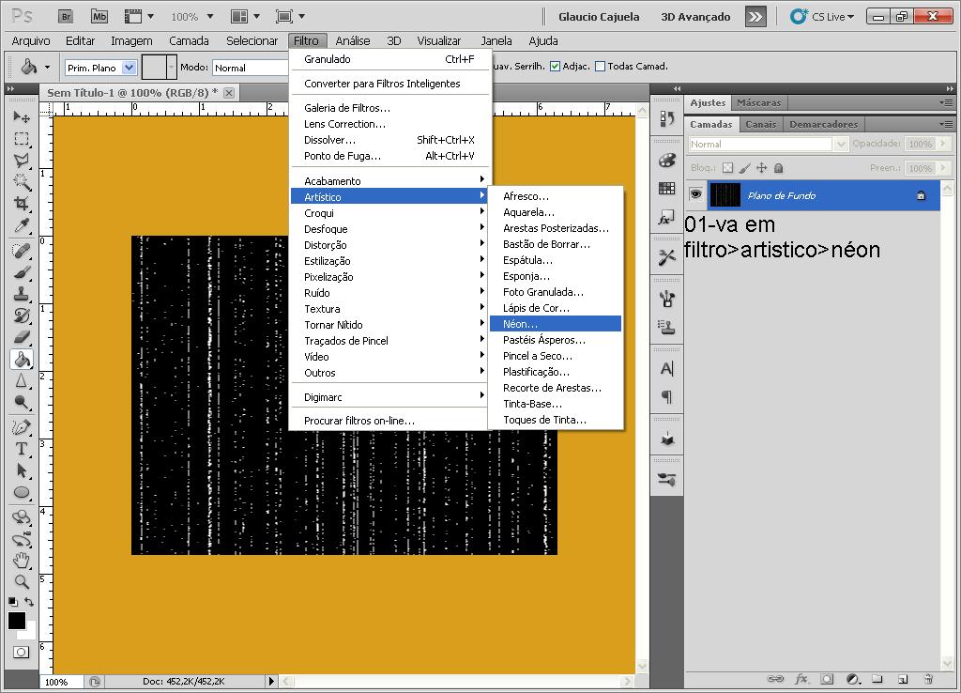961x693 pixels.
Task: Select the Move tool
Action: pyautogui.click(x=21, y=117)
